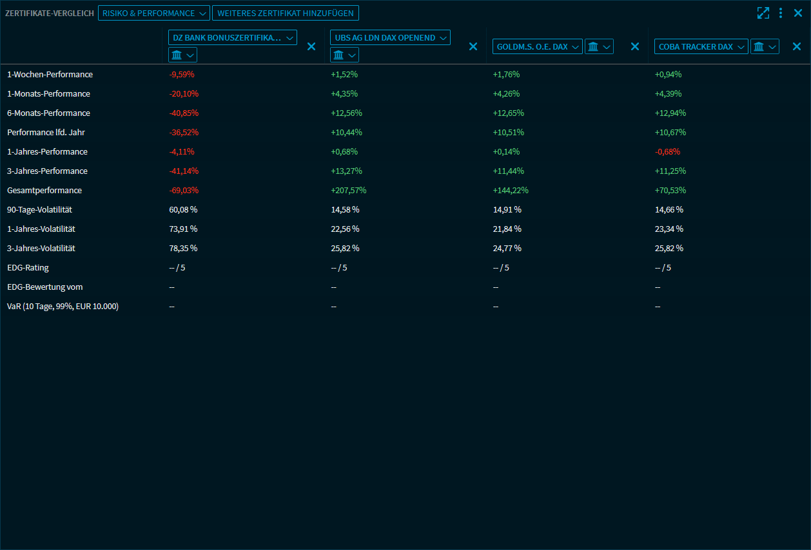This screenshot has height=550, width=811.
Task: Remove the UBS AG LDN DAX Openend column
Action: [x=473, y=46]
